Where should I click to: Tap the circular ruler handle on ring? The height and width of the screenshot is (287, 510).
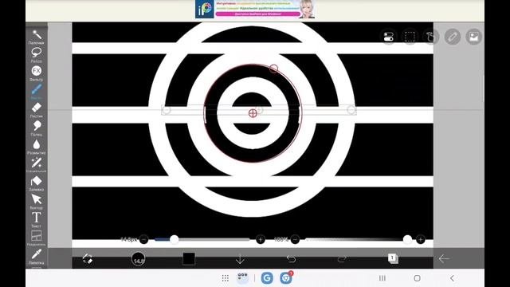coord(273,69)
